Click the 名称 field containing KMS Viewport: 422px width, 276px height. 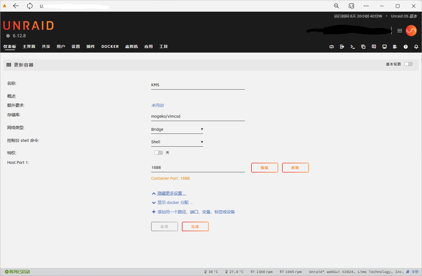[x=198, y=85]
